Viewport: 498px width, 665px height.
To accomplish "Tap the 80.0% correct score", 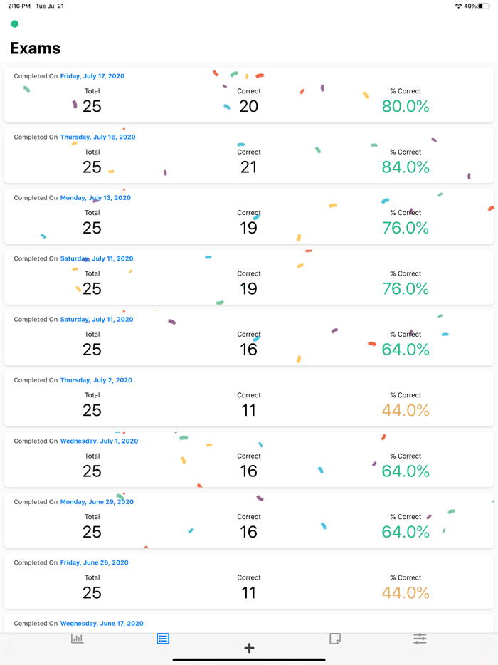I will tap(406, 107).
